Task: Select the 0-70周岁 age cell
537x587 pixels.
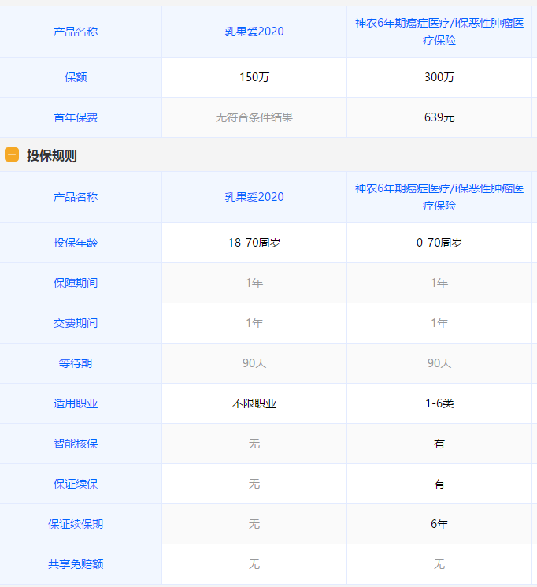Action: [x=439, y=243]
